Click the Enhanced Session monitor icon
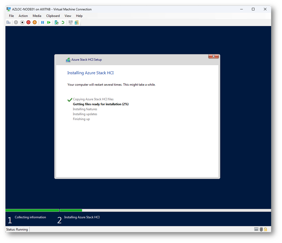The image size is (282, 243). point(70,23)
